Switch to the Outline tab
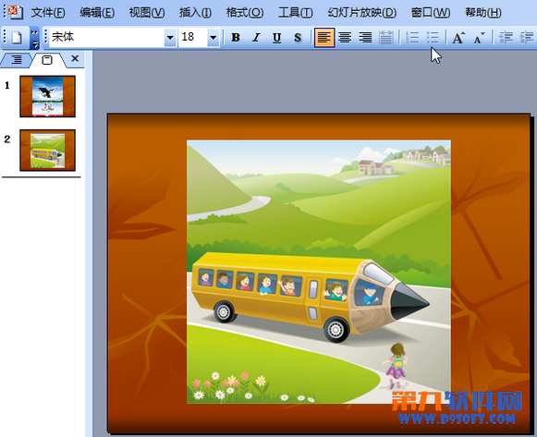Screen dimensions: 537x437 pyautogui.click(x=16, y=60)
